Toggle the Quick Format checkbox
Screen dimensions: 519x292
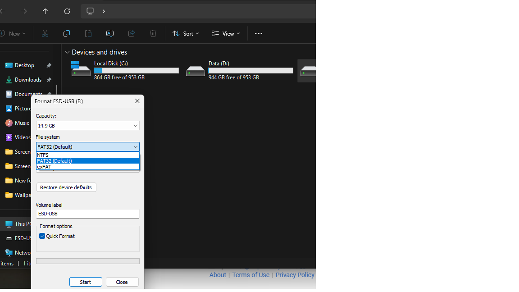point(42,236)
